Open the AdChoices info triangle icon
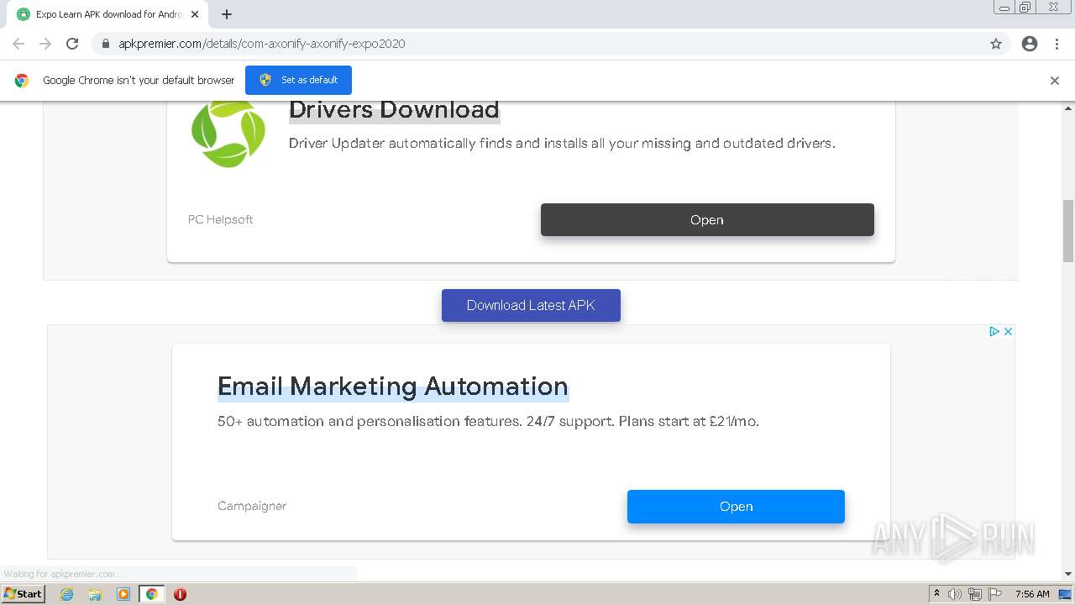Viewport: 1075px width, 605px height. point(994,332)
